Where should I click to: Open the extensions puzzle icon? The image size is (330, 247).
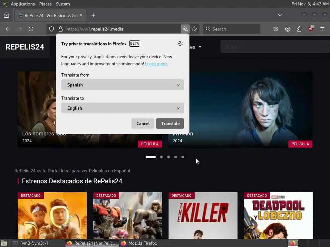tap(299, 29)
